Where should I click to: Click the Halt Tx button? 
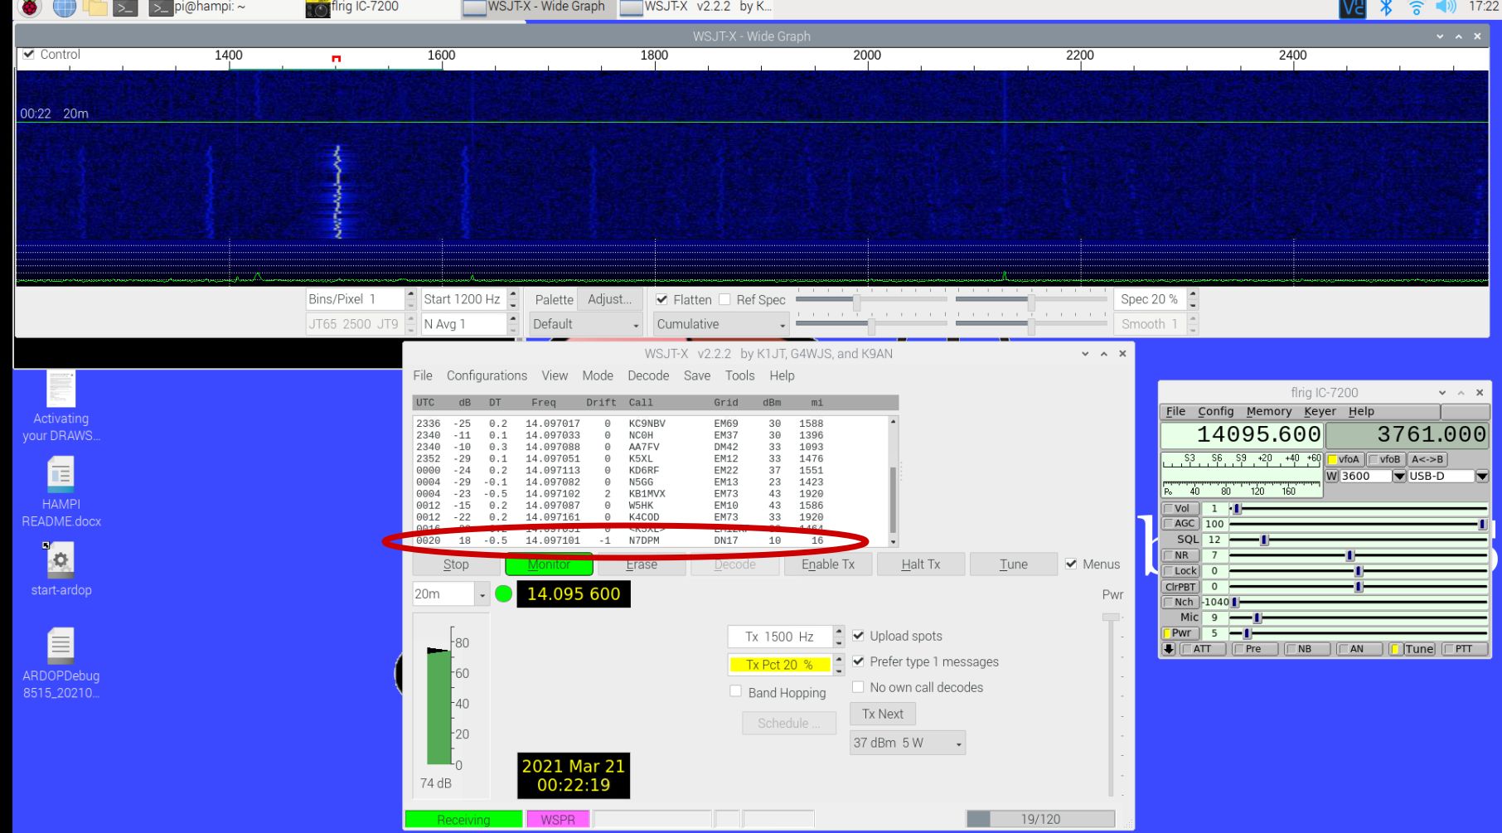pyautogui.click(x=920, y=564)
